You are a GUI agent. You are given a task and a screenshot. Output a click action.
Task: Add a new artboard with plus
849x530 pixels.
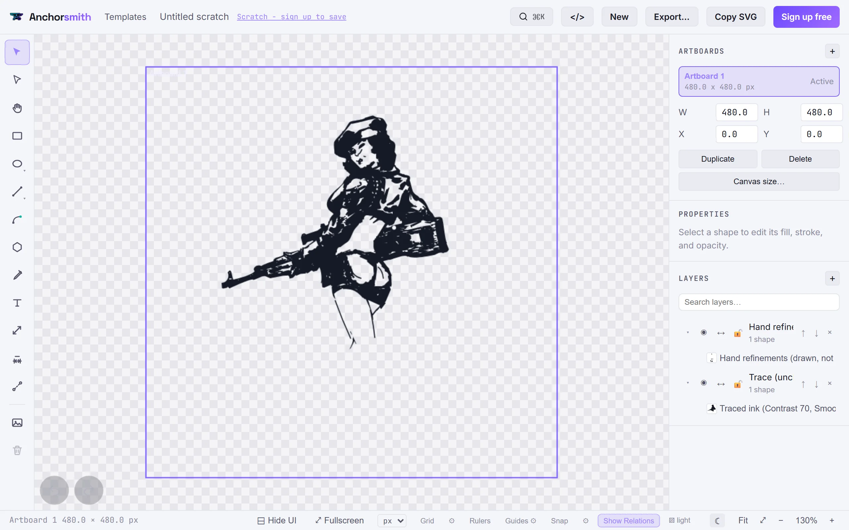[832, 52]
